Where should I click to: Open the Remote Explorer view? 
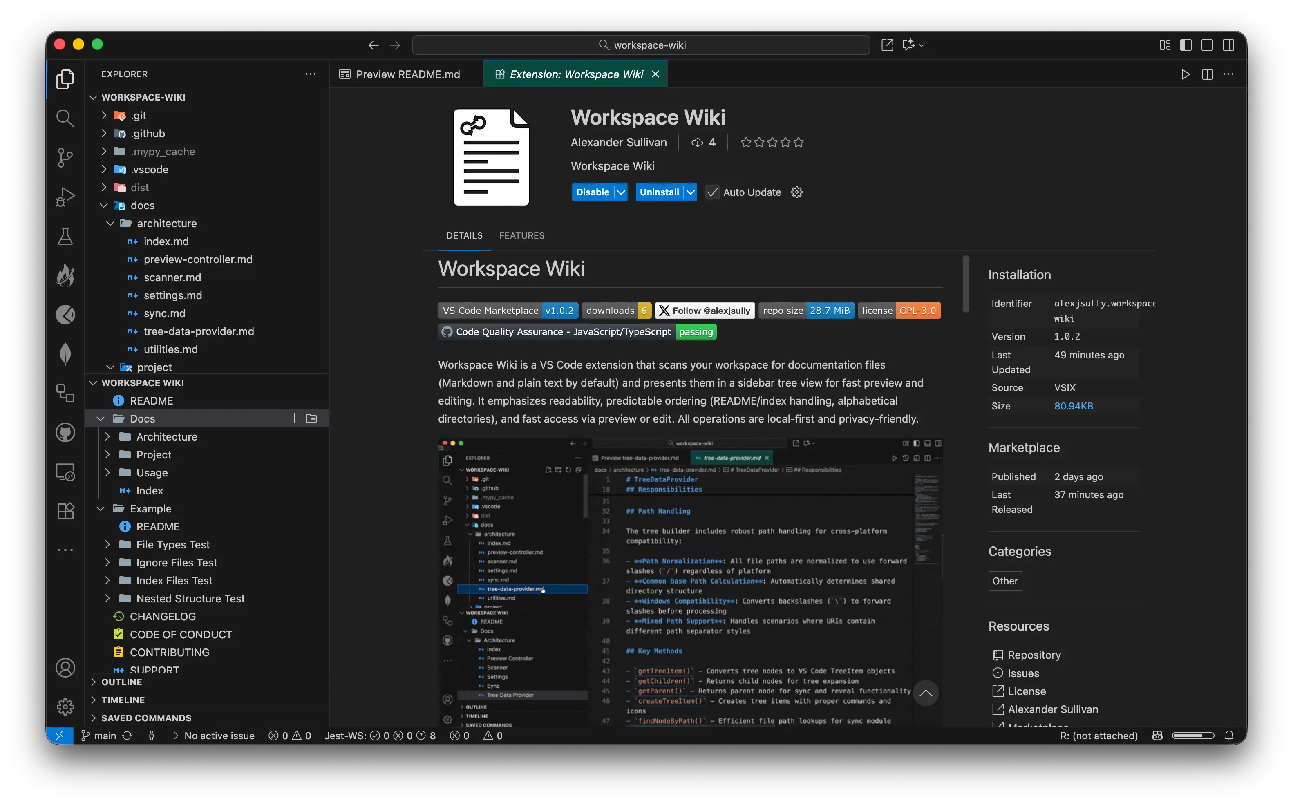65,472
